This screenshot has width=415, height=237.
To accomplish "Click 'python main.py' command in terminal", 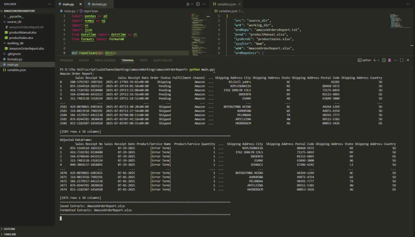I will pyautogui.click(x=201, y=70).
